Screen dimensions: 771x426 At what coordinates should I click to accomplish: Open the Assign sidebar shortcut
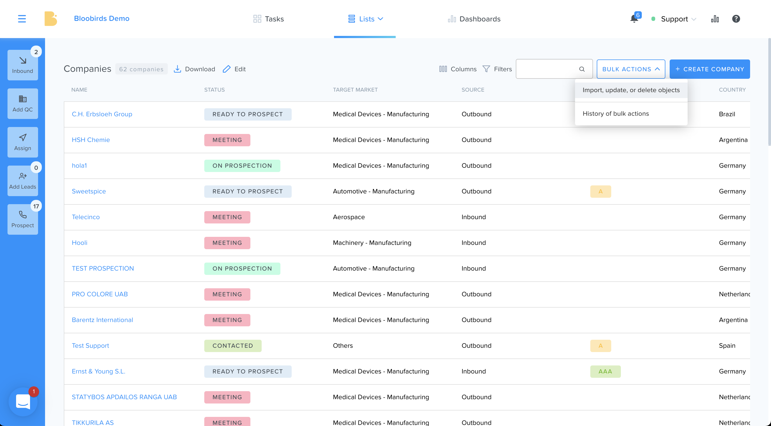[x=23, y=142]
